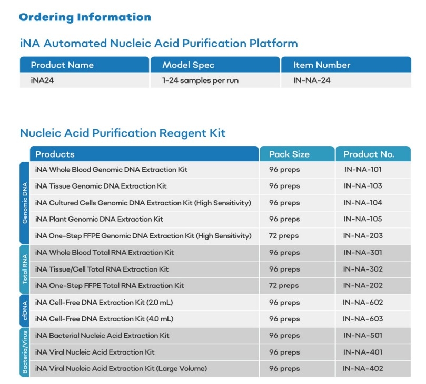
Task: Click iNA Whole Blood Genomic DNA Extraction Kit
Action: pyautogui.click(x=111, y=170)
